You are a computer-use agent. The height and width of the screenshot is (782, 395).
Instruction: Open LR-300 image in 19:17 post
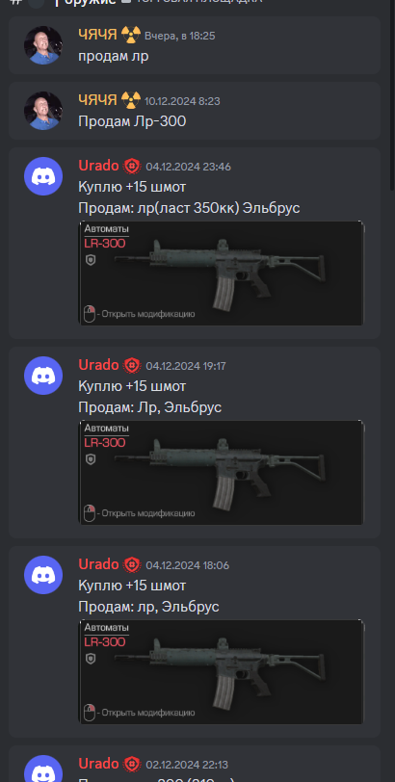[222, 472]
